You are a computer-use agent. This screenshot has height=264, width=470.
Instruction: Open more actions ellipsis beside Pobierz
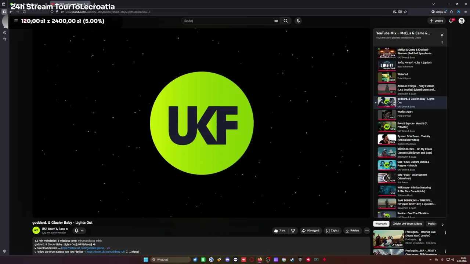[367, 231]
